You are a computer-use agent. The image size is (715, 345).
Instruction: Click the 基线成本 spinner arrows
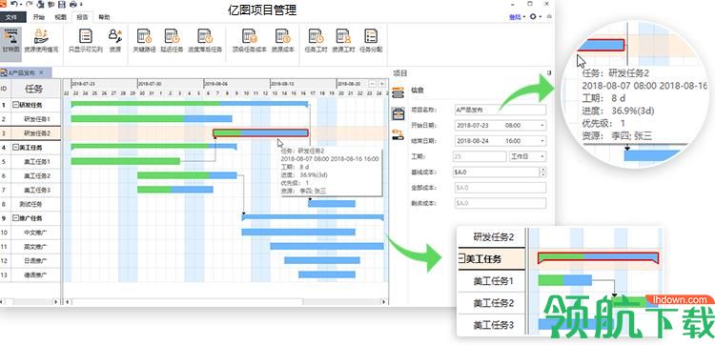(542, 172)
